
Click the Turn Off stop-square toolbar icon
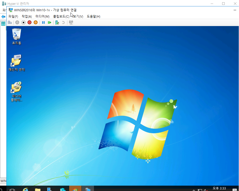pos(23,22)
